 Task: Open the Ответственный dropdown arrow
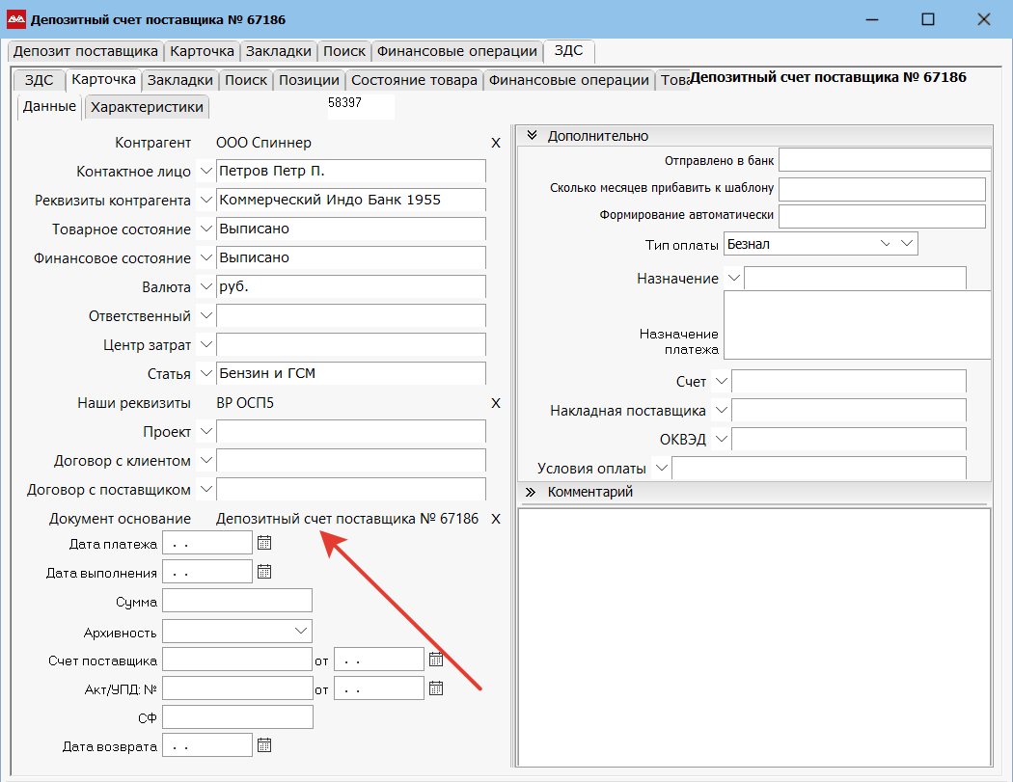point(206,315)
